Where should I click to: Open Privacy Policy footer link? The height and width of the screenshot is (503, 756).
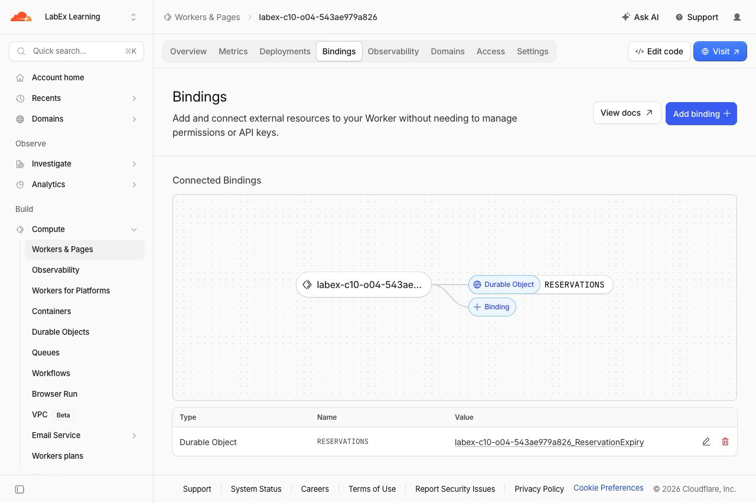539,489
